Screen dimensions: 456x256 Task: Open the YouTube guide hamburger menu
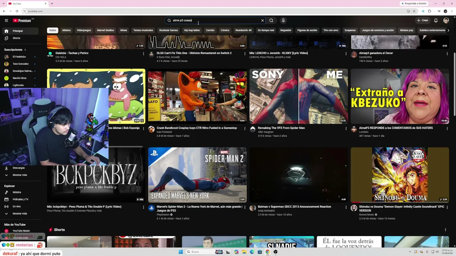pyautogui.click(x=6, y=21)
